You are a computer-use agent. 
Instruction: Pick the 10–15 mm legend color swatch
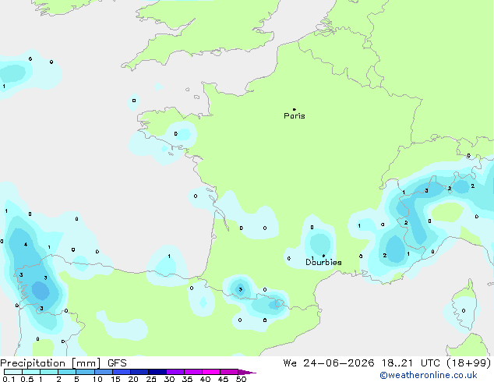tap(103, 372)
